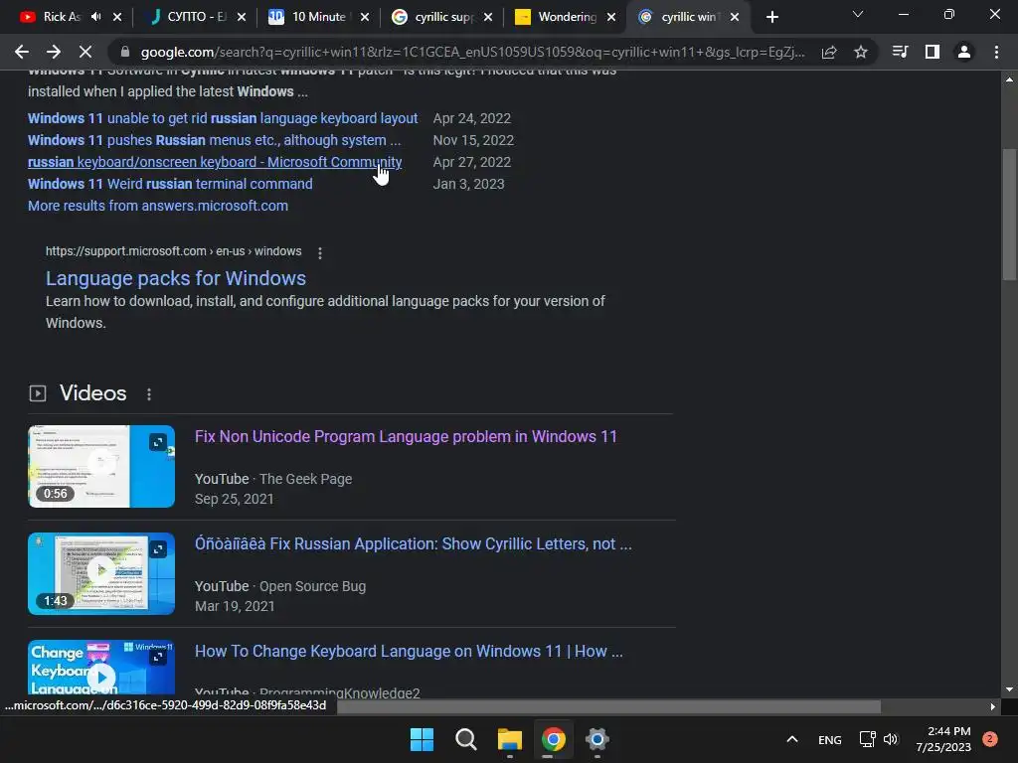Close the СУПТО tab
Viewport: 1018px width, 763px height.
point(241,17)
